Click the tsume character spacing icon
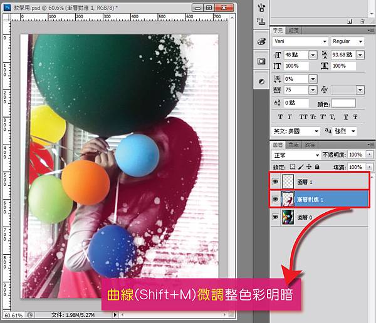The image size is (376, 323). (277, 79)
